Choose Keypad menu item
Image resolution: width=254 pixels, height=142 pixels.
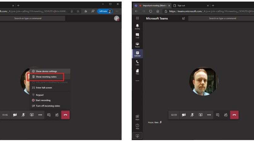coord(50,95)
